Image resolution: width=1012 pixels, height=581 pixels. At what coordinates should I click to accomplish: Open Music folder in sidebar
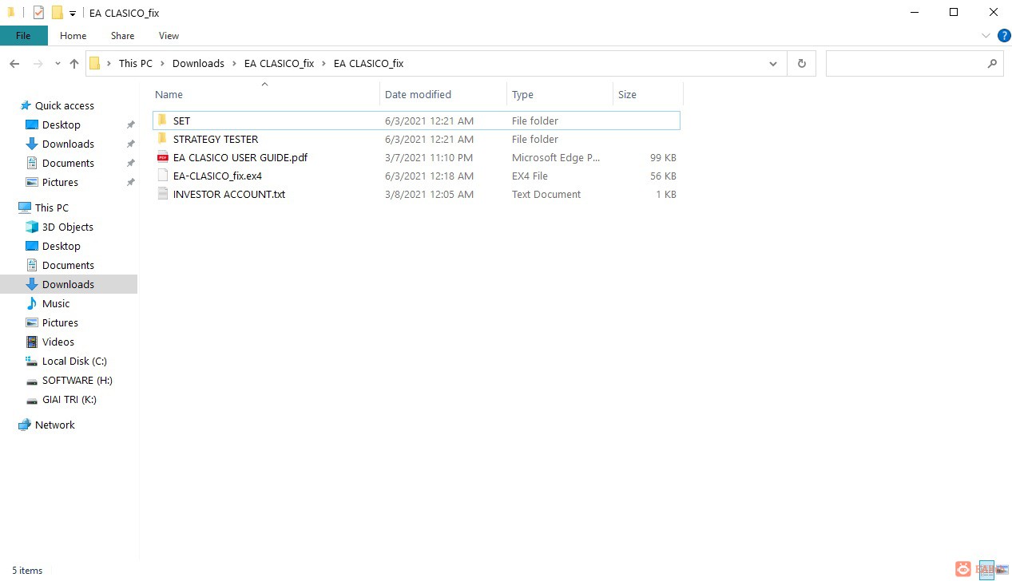[56, 303]
